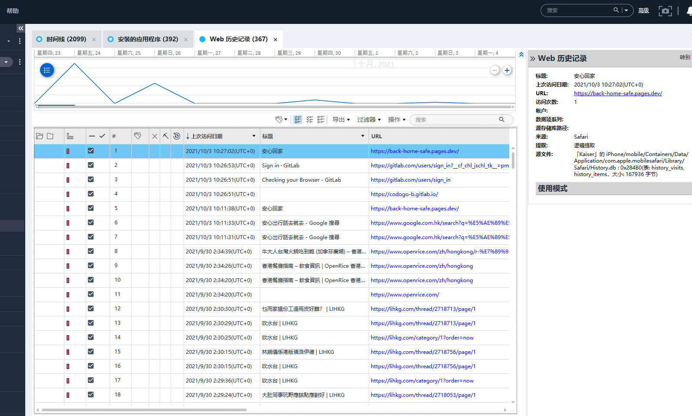692x416 pixels.
Task: Open the 过滤器 filter dropdown
Action: tap(369, 120)
